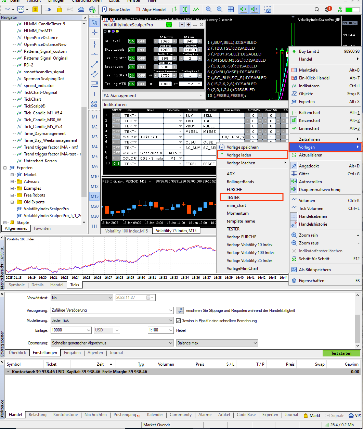The width and height of the screenshot is (363, 429).
Task: Switch to Volatility 100 Index,M15 chart tab
Action: pos(127,231)
